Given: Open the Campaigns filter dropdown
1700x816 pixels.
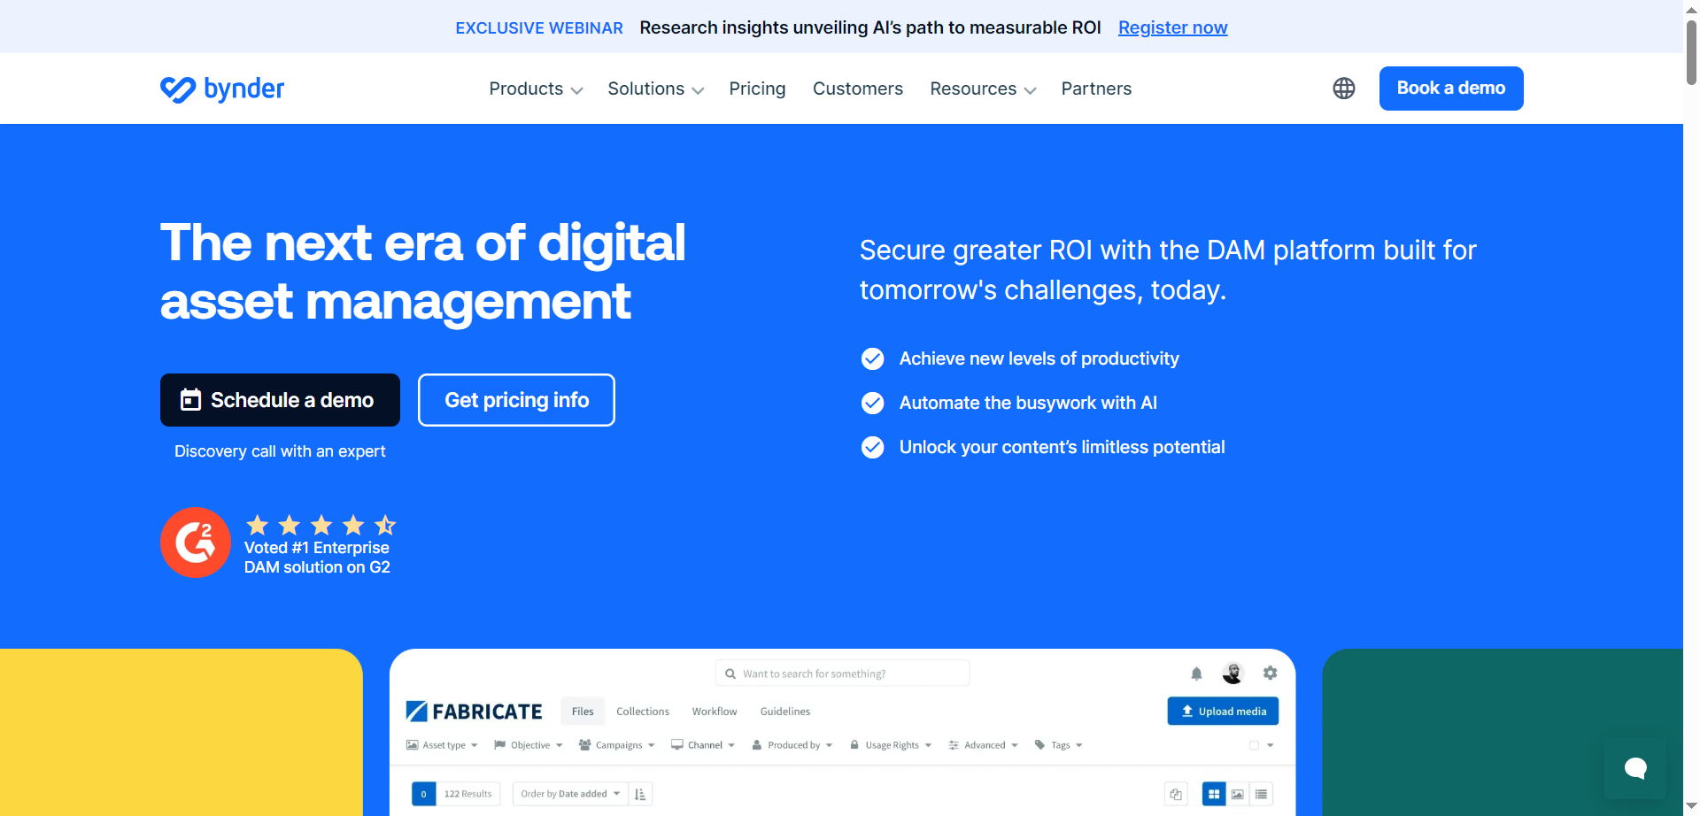Looking at the screenshot, I should coord(617,745).
